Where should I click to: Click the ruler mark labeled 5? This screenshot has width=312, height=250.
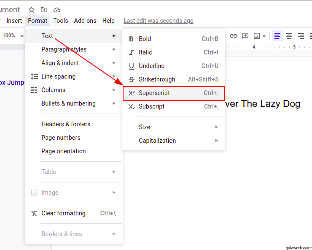(x=294, y=47)
